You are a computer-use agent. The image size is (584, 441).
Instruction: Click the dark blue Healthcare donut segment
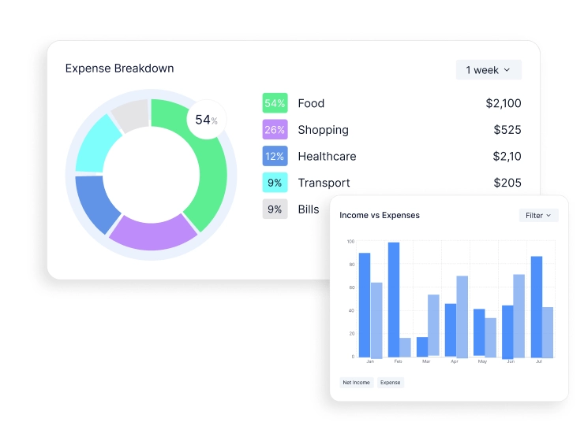pyautogui.click(x=95, y=203)
